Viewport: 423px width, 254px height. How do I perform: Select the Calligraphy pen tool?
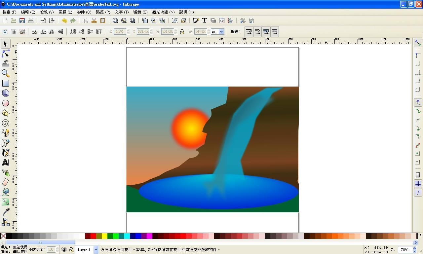(x=5, y=153)
